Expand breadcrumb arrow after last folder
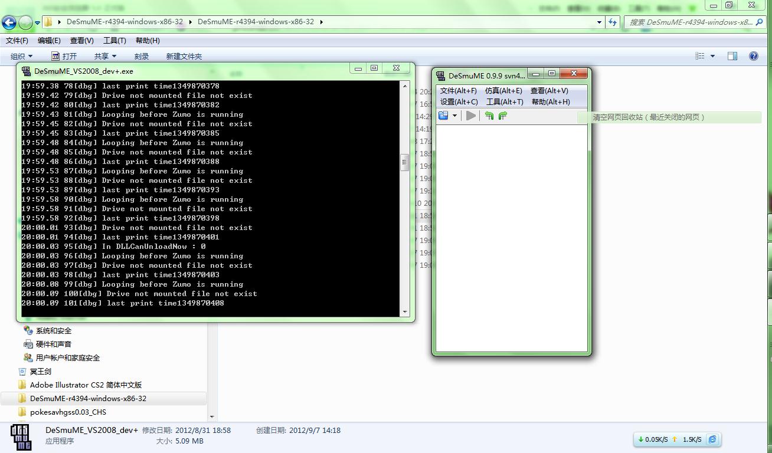The image size is (772, 453). pos(322,22)
